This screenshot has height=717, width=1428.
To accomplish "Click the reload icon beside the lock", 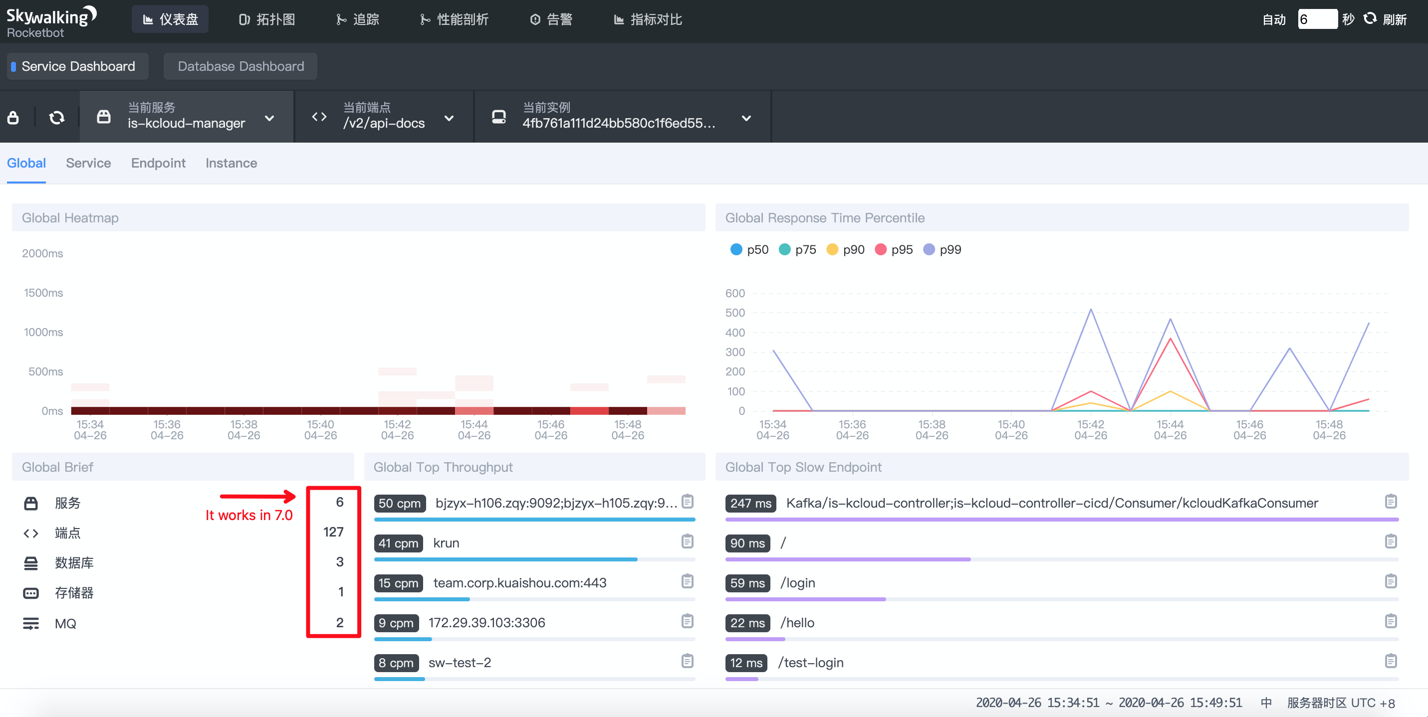I will tap(56, 118).
